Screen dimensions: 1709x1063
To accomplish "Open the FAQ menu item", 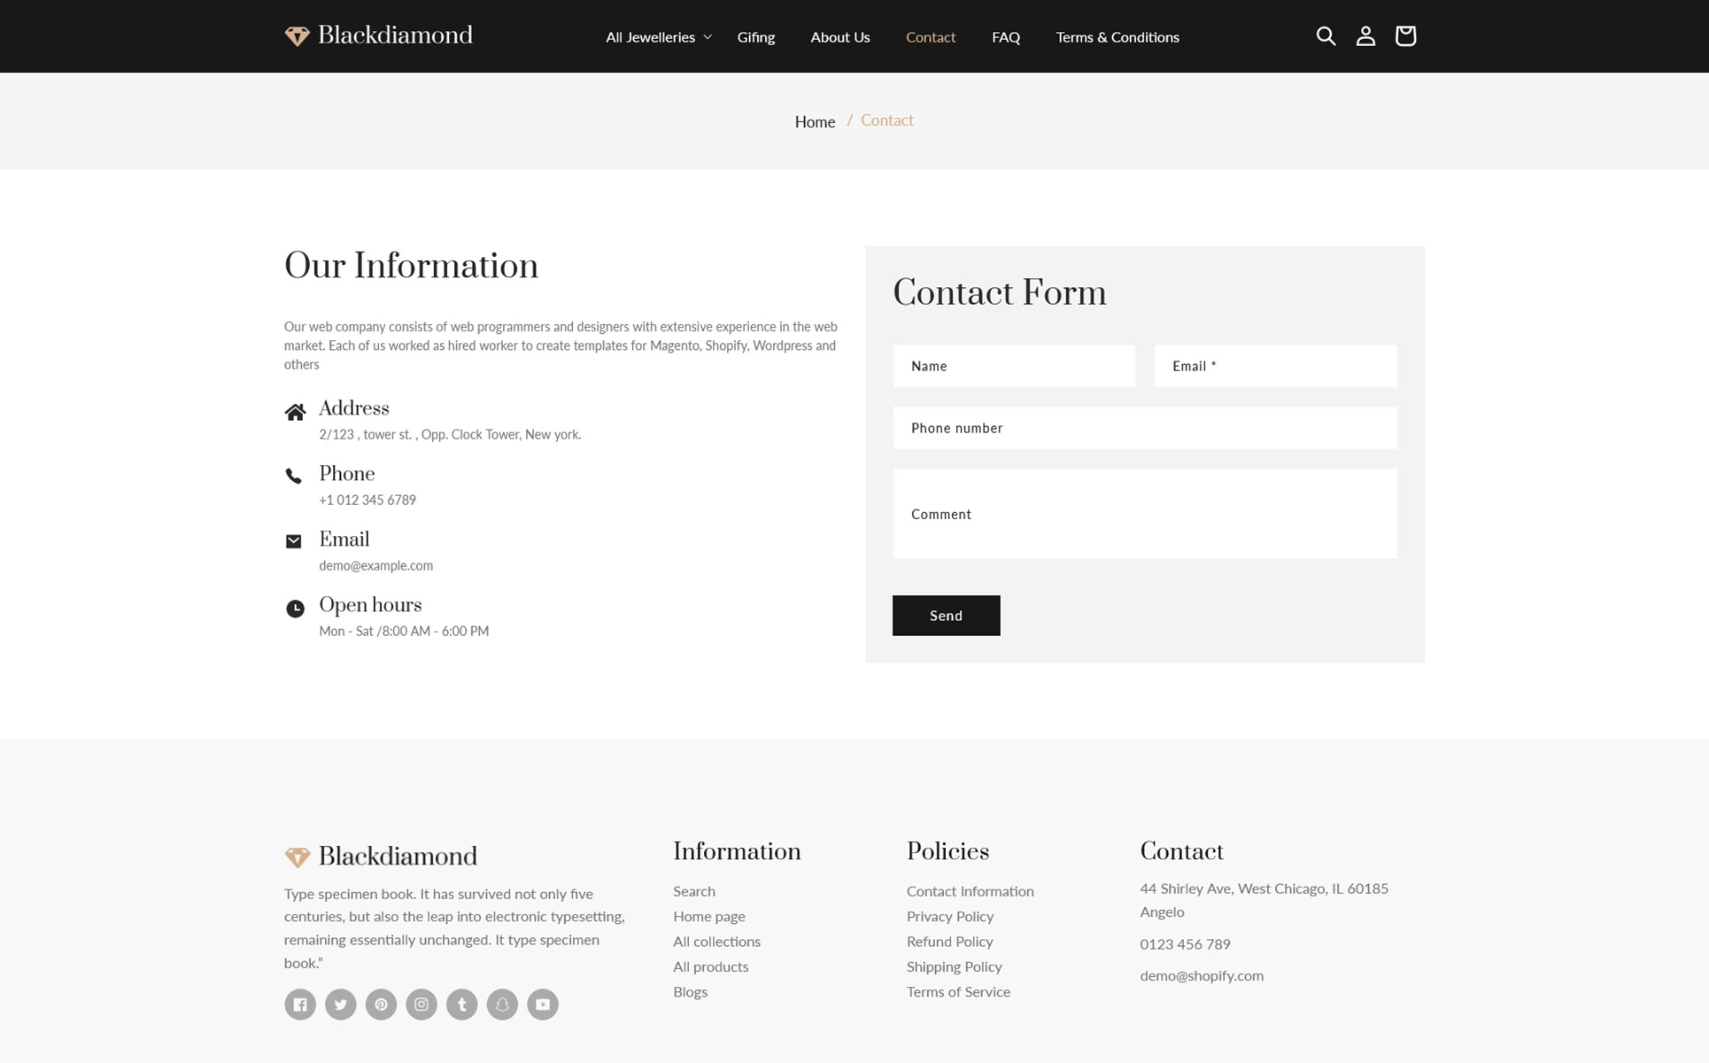I will (1005, 37).
